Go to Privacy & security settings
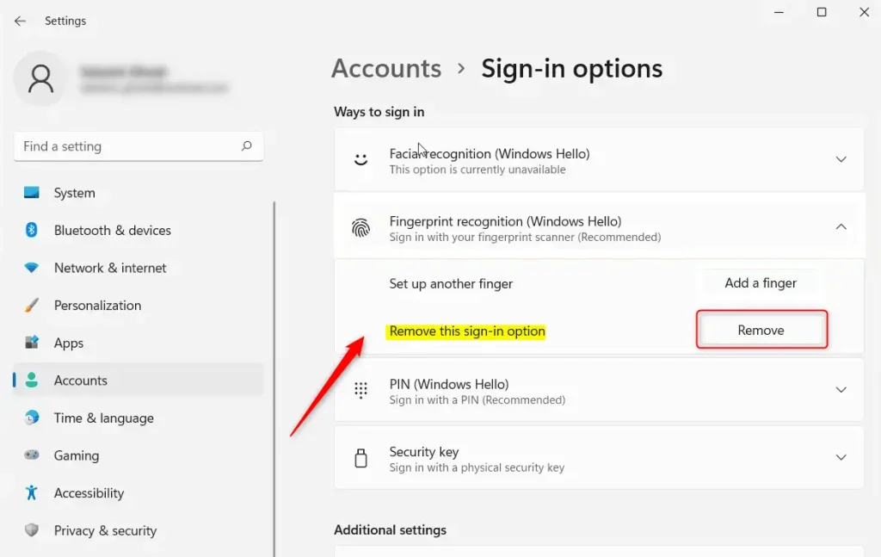 tap(105, 530)
